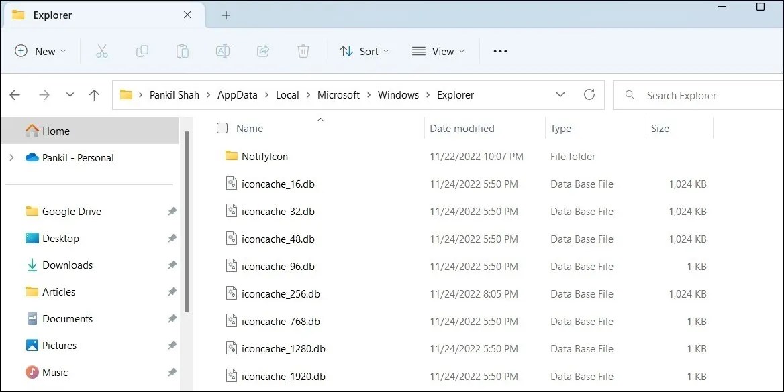The height and width of the screenshot is (392, 784).
Task: Navigate to AppData in address bar
Action: pos(238,95)
